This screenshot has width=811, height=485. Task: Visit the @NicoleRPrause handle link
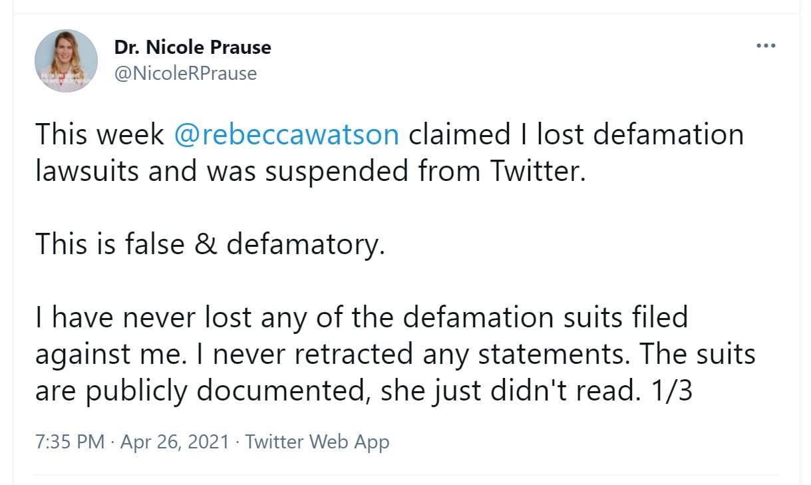point(186,73)
